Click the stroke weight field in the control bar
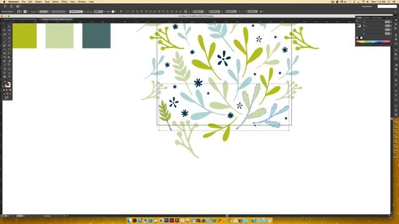 click(44, 12)
